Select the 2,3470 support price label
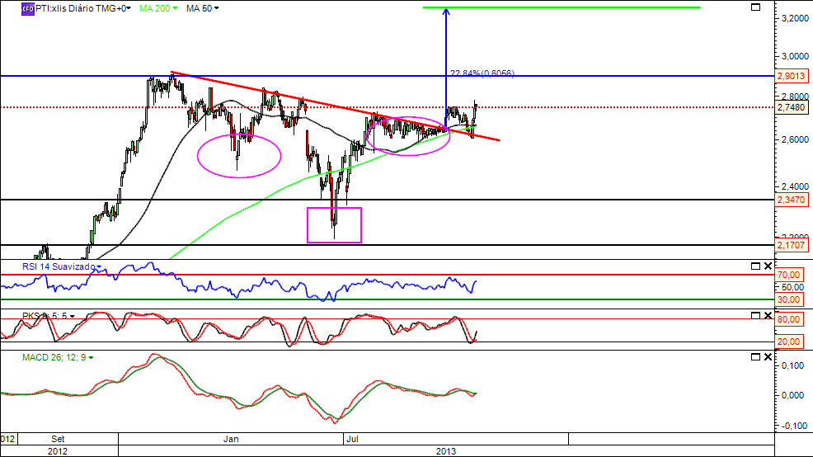813x457 pixels. point(792,200)
